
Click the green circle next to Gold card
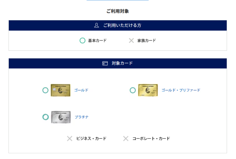coord(45,90)
